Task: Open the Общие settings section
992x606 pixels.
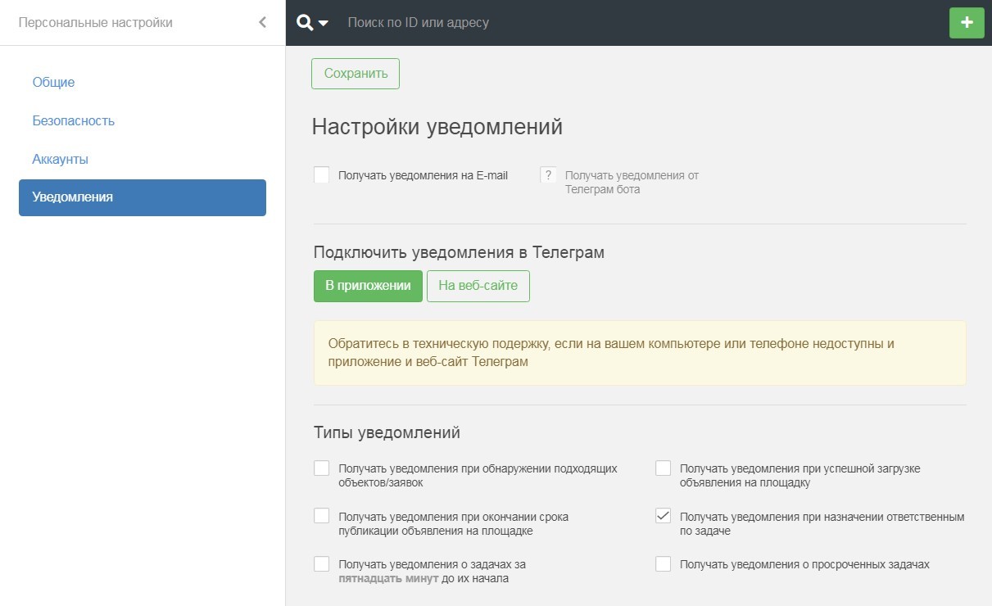Action: pyautogui.click(x=52, y=82)
